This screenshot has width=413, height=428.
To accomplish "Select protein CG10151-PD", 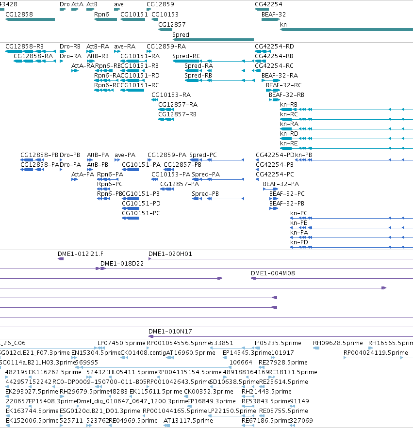I will point(131,208).
